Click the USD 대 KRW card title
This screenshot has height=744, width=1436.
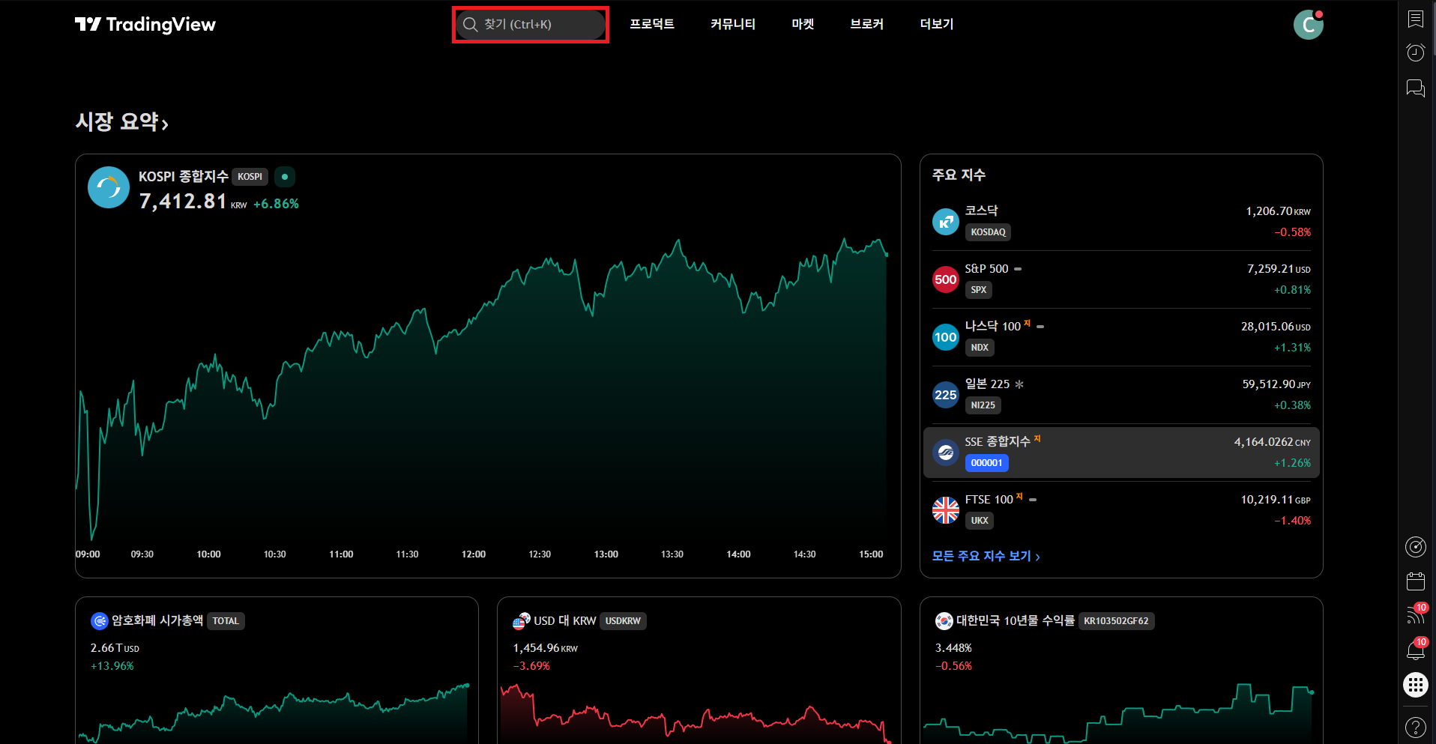click(564, 620)
